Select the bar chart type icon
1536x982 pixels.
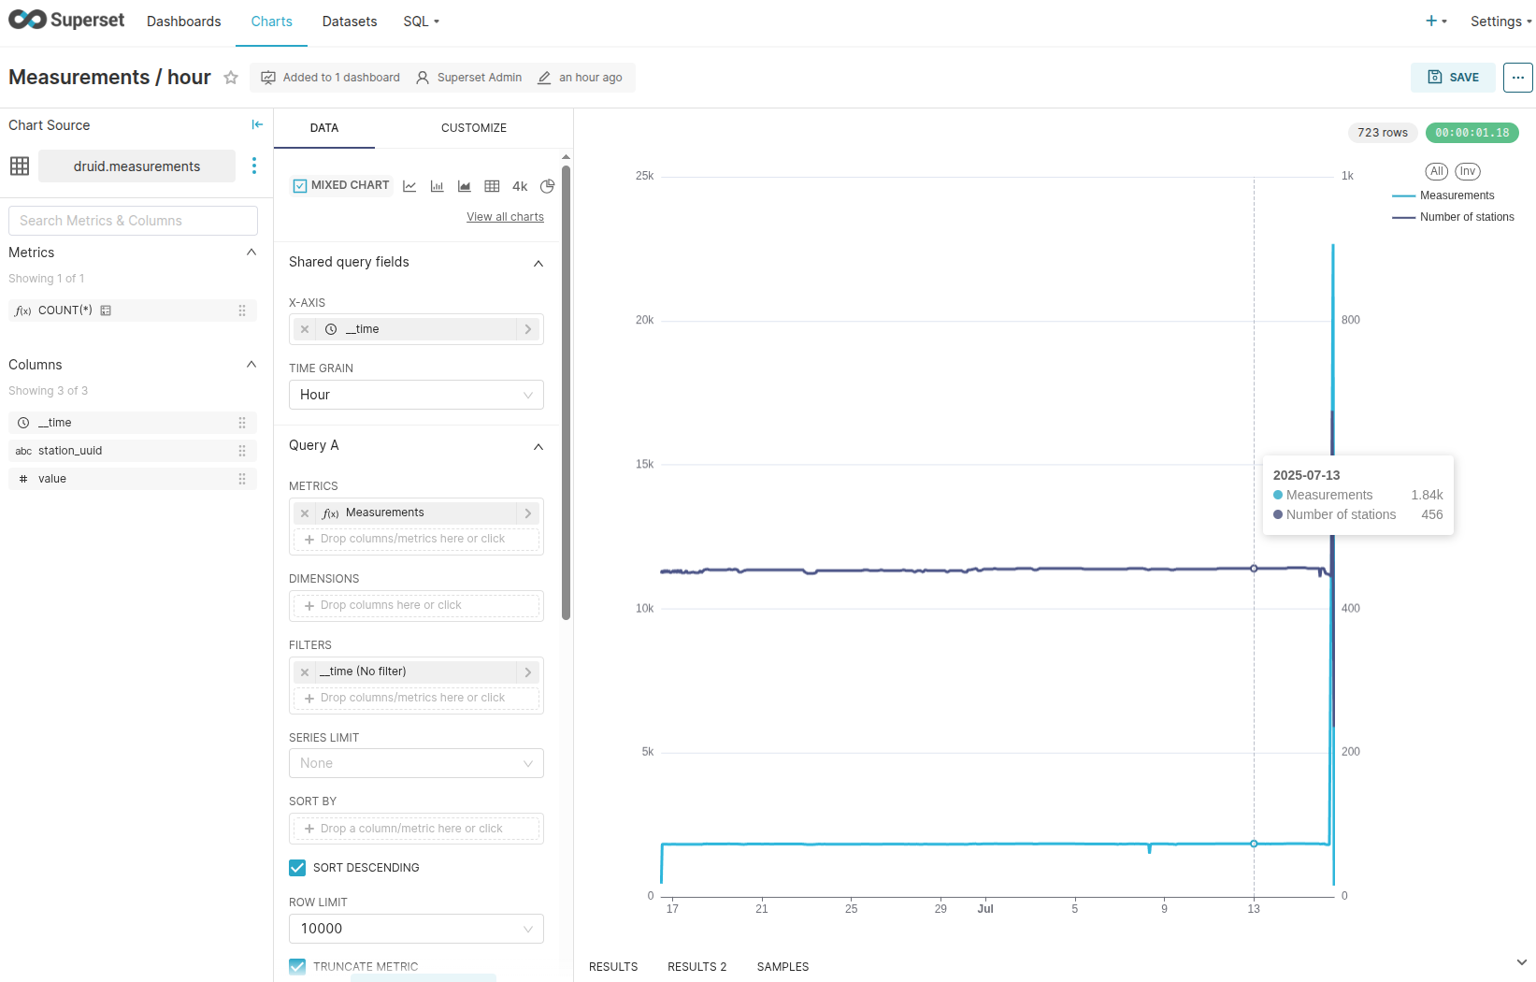(x=437, y=186)
